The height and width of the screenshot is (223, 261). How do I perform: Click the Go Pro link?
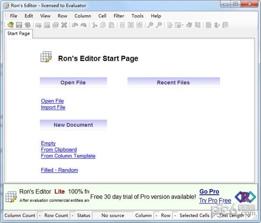tap(209, 192)
